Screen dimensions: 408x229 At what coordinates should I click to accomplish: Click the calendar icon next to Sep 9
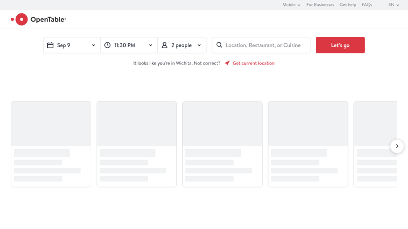click(50, 45)
